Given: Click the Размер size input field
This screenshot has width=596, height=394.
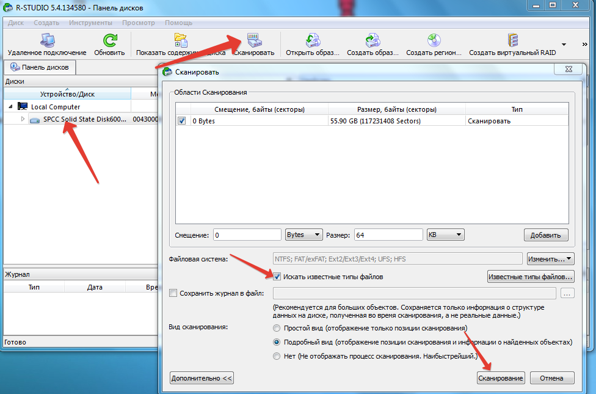Looking at the screenshot, I should coord(388,235).
